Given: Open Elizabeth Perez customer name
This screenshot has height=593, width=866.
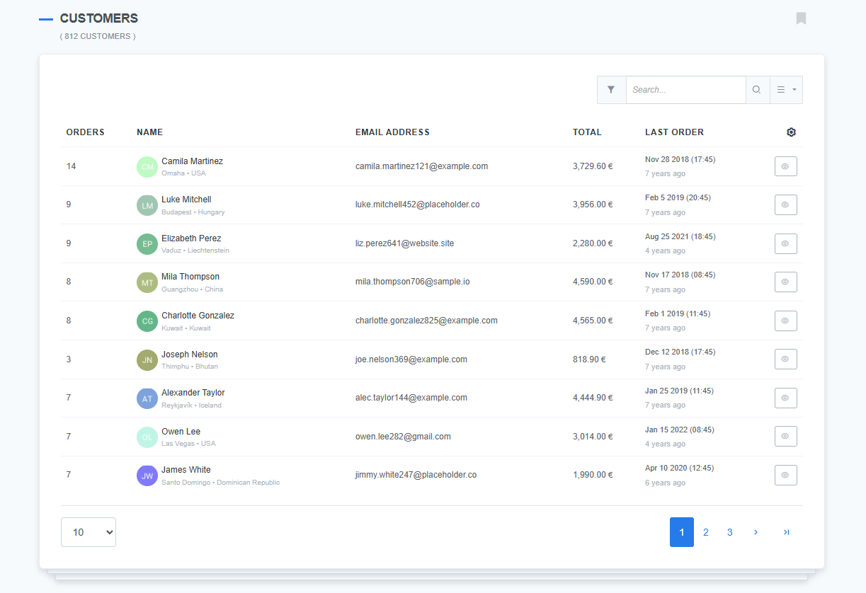Looking at the screenshot, I should [x=191, y=238].
